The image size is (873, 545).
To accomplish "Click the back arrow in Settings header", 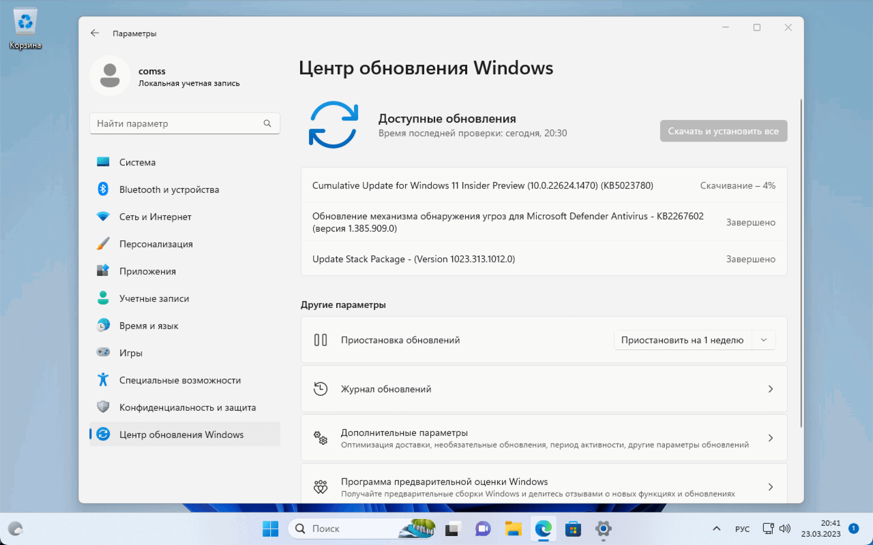I will [x=95, y=33].
